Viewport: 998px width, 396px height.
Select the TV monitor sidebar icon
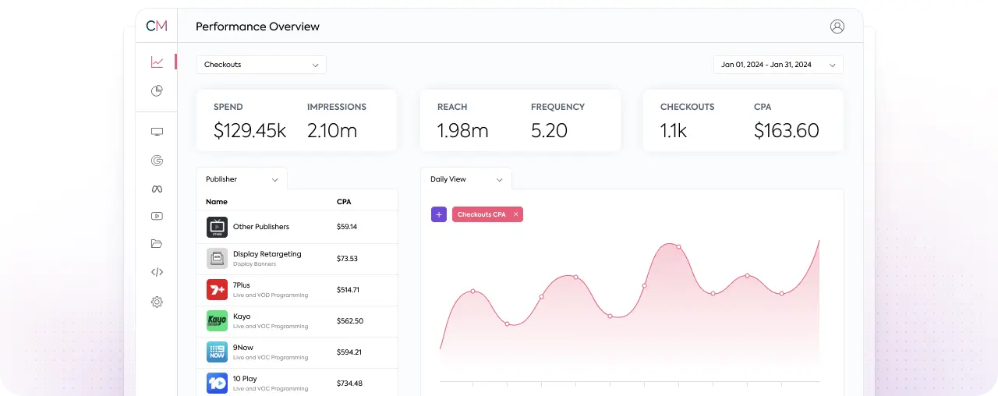point(157,133)
